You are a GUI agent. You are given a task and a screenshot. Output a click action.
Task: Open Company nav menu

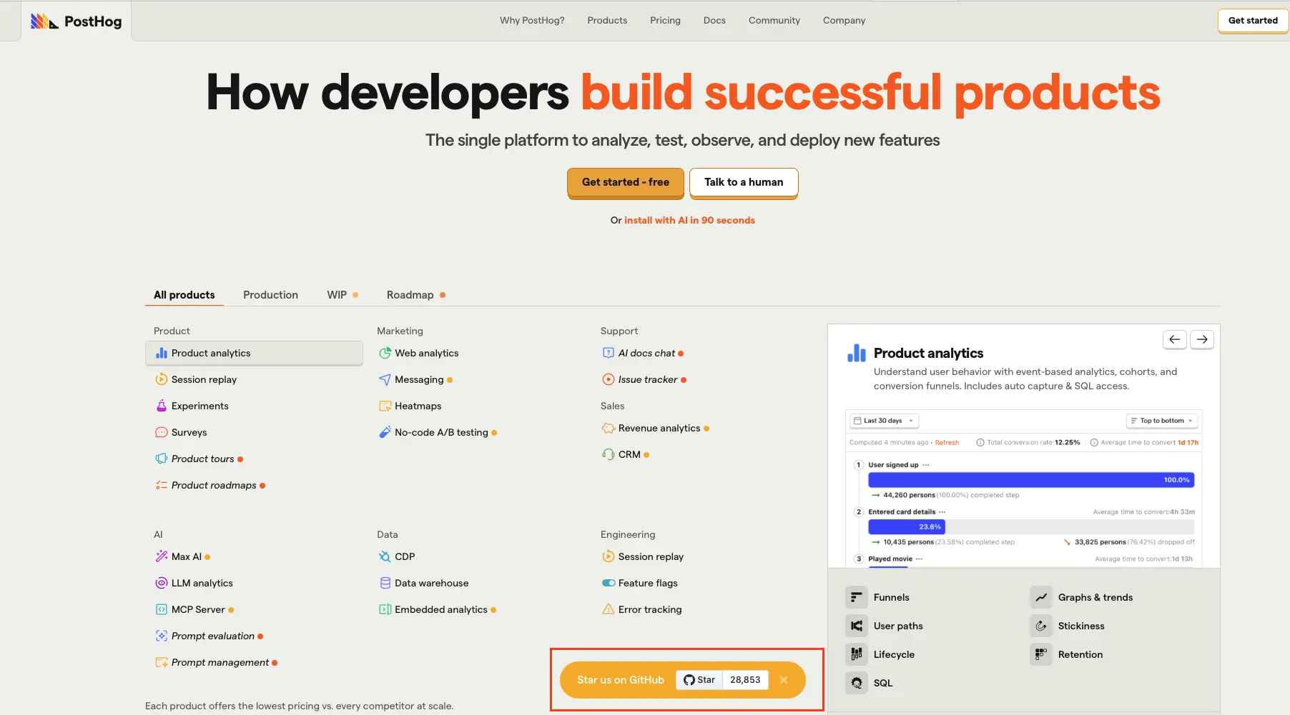(x=844, y=20)
